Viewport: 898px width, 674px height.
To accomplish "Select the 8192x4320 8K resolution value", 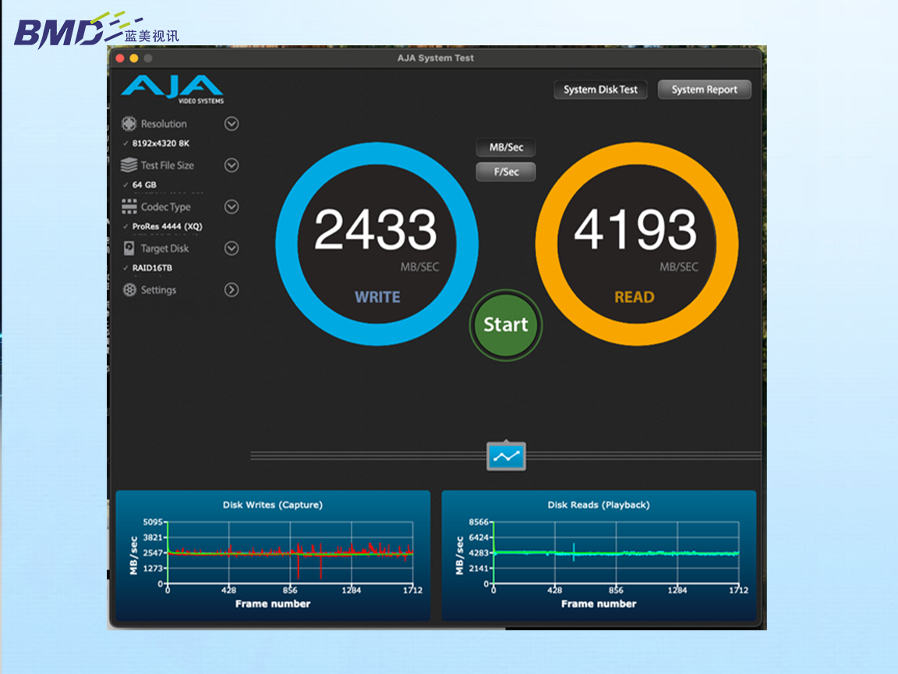I will pos(161,144).
